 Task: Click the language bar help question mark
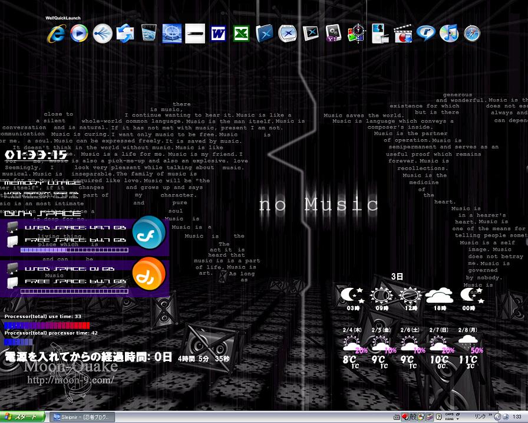(439, 417)
